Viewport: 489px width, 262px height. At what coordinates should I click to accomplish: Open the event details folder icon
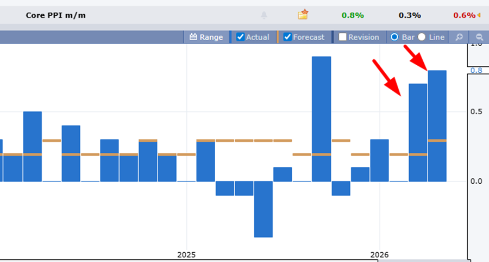coord(303,15)
